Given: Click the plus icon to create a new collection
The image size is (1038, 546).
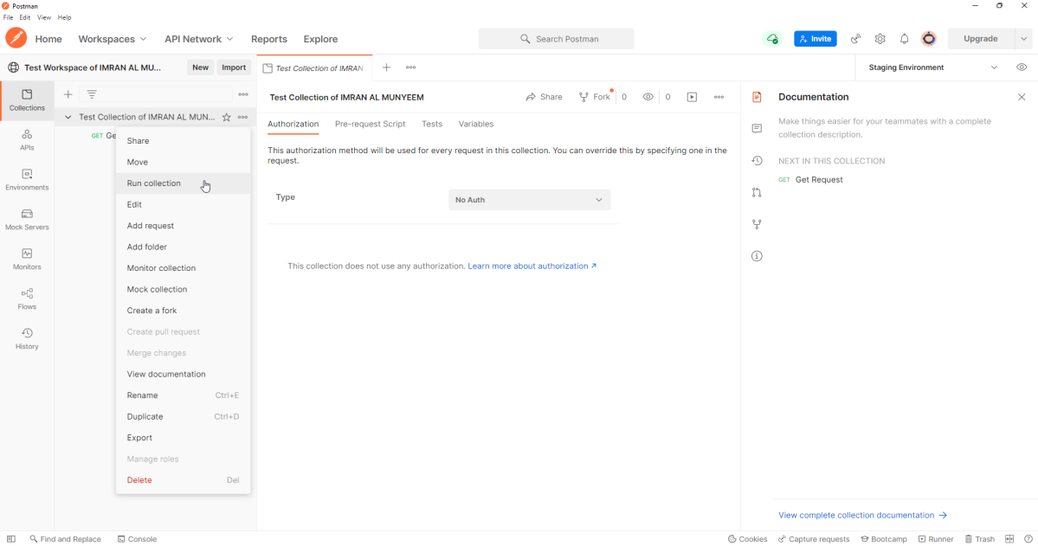Looking at the screenshot, I should [x=68, y=94].
